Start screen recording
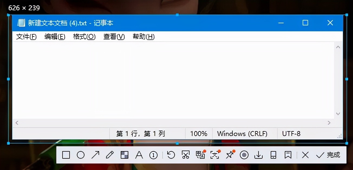The width and height of the screenshot is (353, 170). tap(244, 155)
